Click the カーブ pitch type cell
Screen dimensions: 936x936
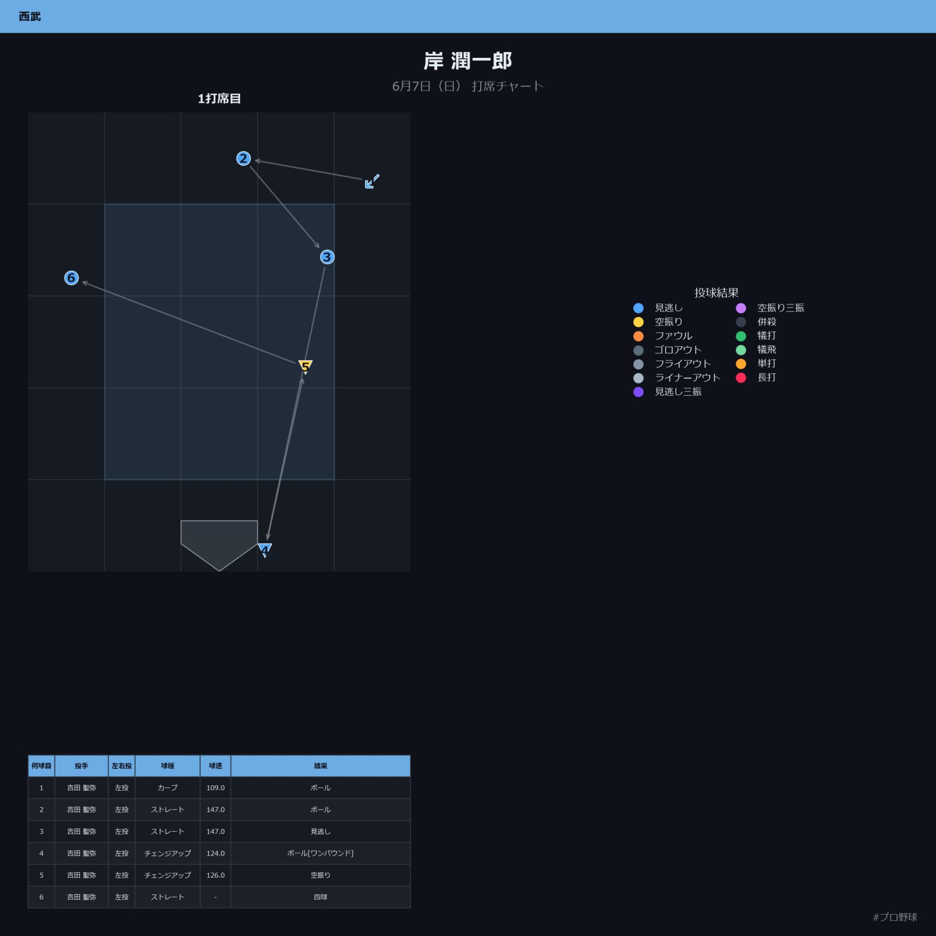click(168, 788)
